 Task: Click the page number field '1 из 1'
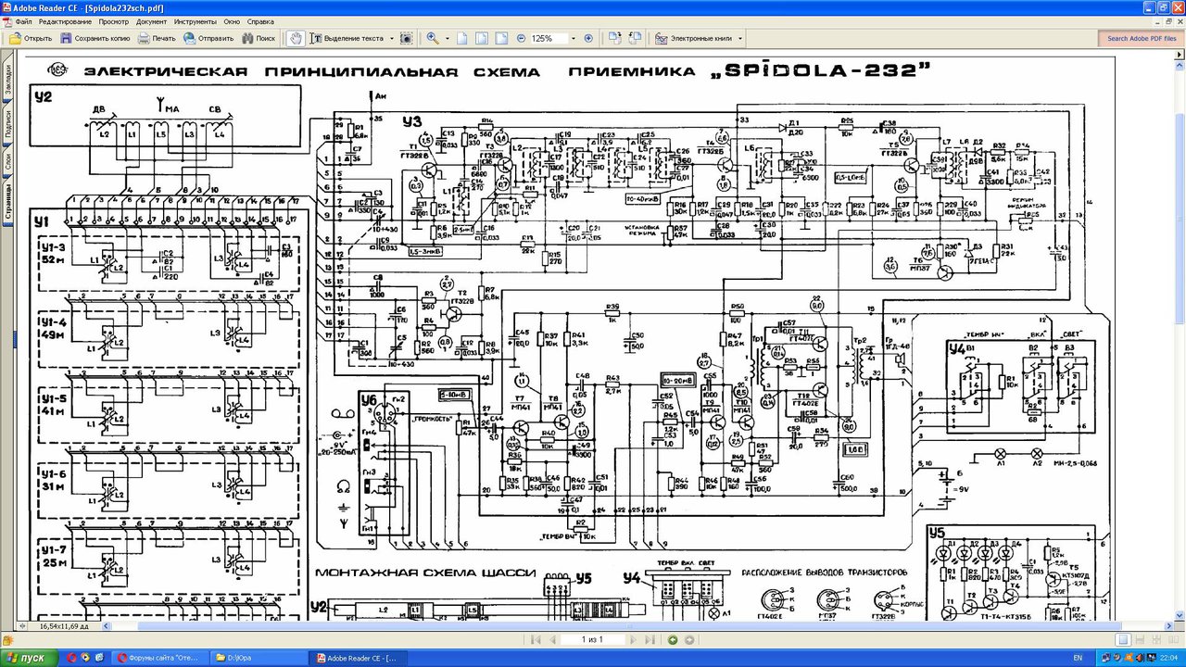pyautogui.click(x=593, y=639)
